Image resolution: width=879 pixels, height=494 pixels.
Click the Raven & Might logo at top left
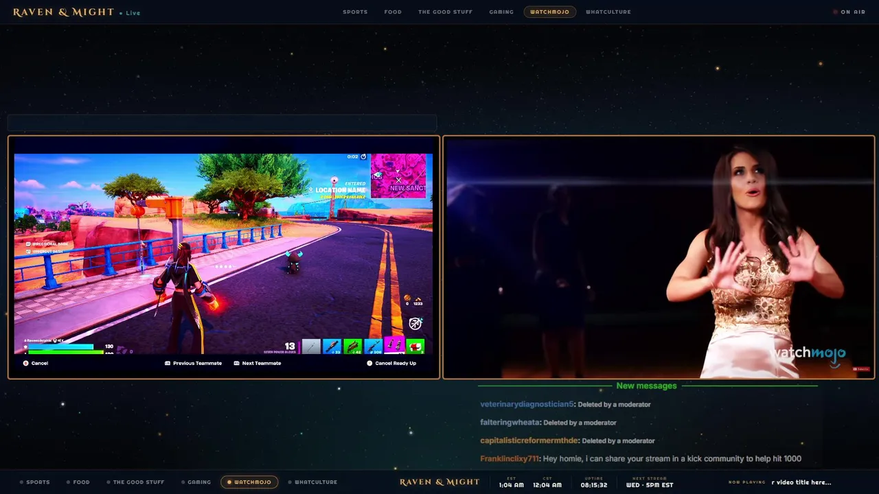(x=63, y=12)
